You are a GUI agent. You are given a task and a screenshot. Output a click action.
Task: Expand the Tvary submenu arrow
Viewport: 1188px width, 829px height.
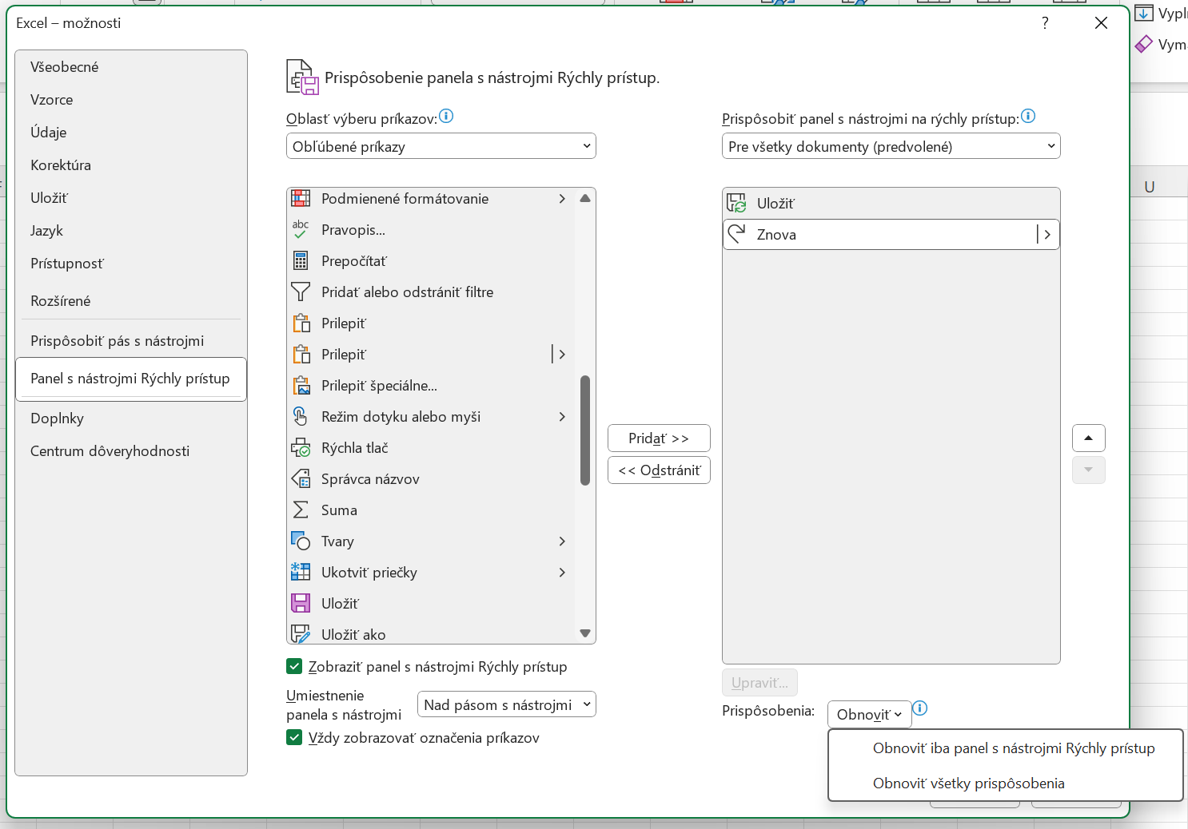click(562, 541)
